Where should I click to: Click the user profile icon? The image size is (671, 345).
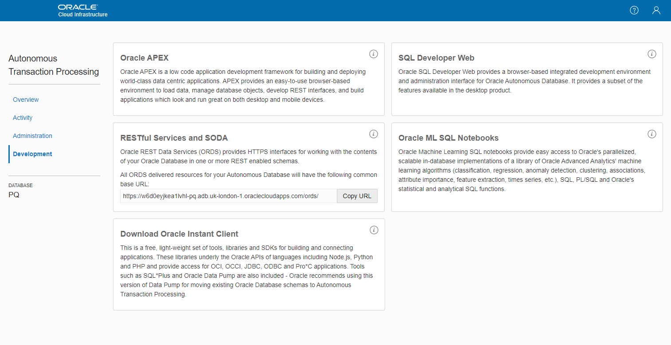(656, 10)
